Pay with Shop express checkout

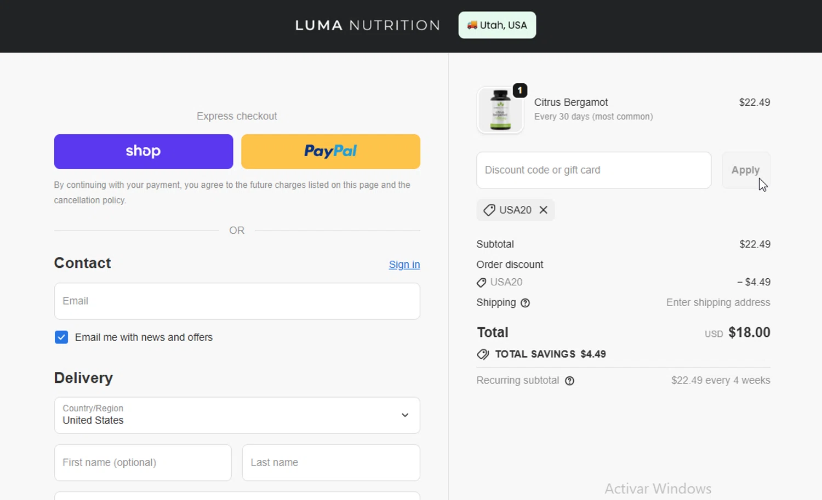coord(144,152)
